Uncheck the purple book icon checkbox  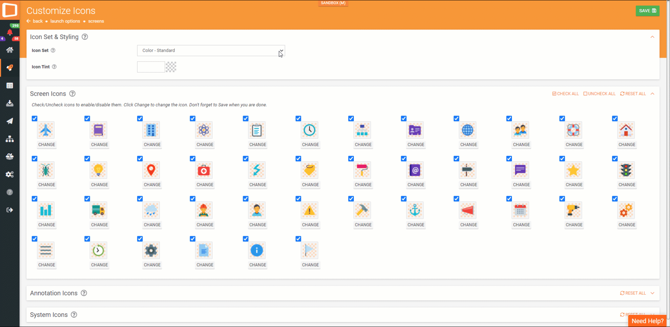click(x=87, y=118)
